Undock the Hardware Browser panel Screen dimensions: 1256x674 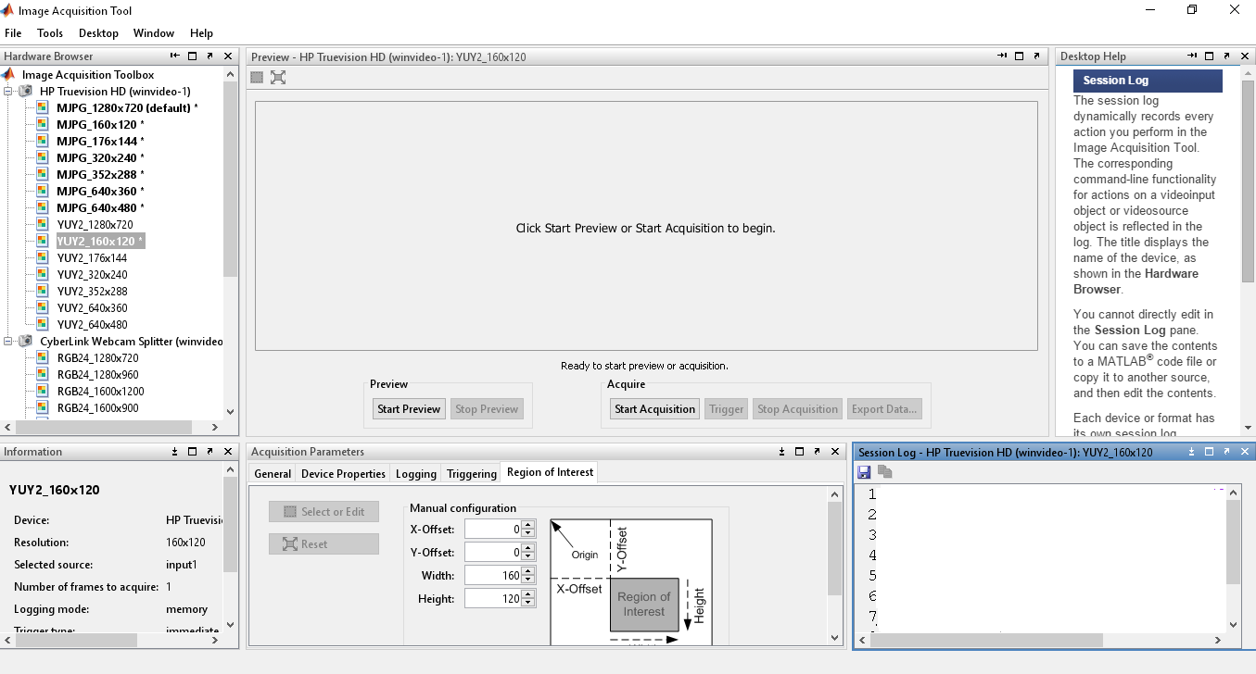pyautogui.click(x=209, y=56)
